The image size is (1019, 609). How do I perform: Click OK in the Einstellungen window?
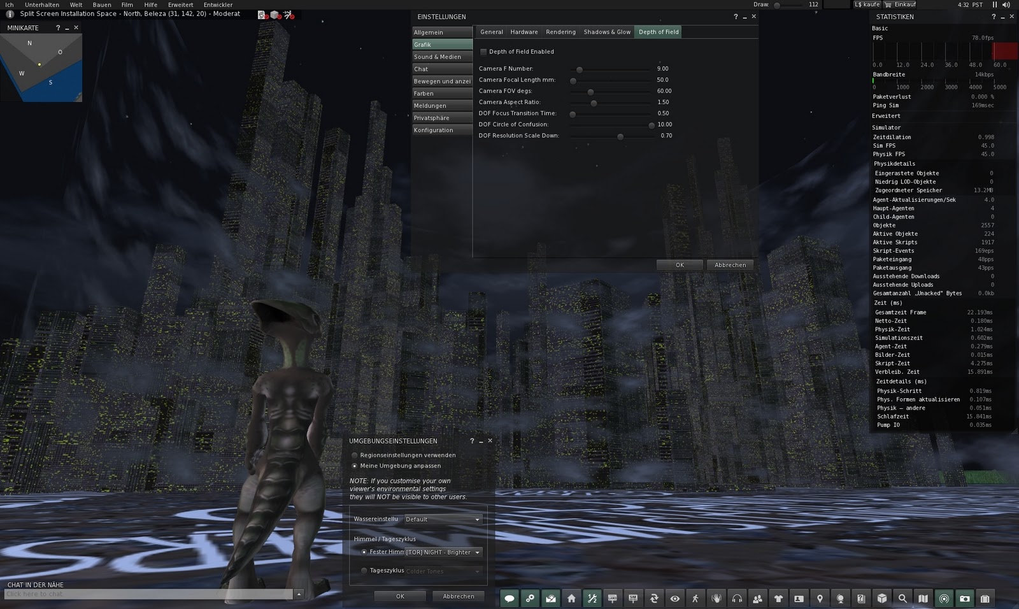click(x=680, y=264)
